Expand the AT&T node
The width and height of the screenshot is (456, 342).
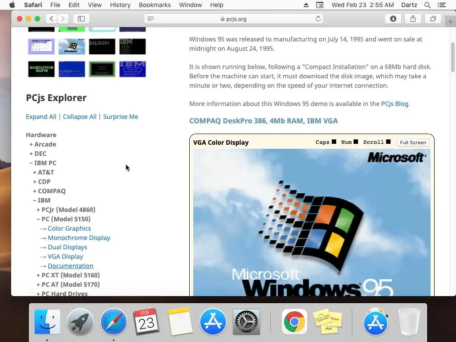(43, 172)
